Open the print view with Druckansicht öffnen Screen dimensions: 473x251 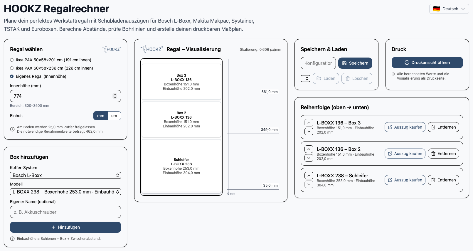click(x=427, y=63)
